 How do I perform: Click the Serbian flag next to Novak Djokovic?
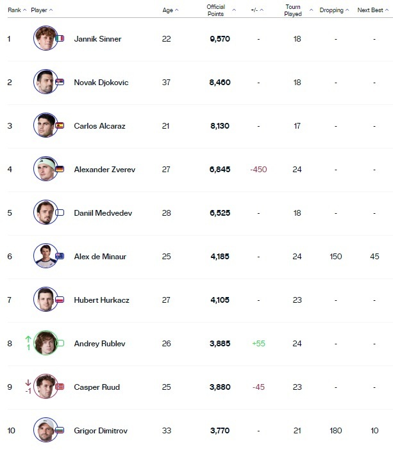pyautogui.click(x=60, y=82)
